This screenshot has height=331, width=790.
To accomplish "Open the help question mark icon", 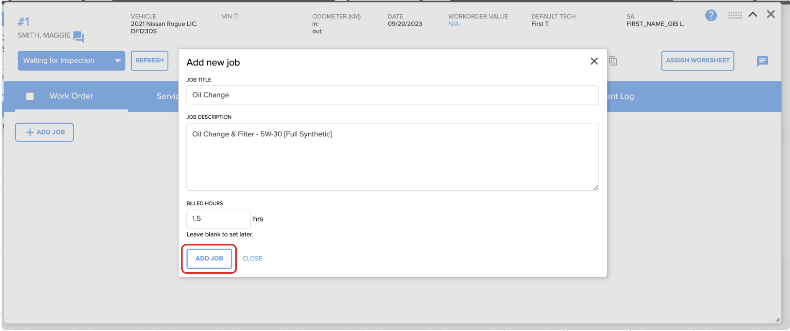I will pyautogui.click(x=711, y=15).
